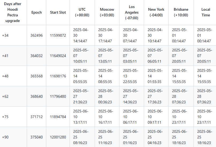Select the Los Angeles (-07:00) header

(132, 12)
